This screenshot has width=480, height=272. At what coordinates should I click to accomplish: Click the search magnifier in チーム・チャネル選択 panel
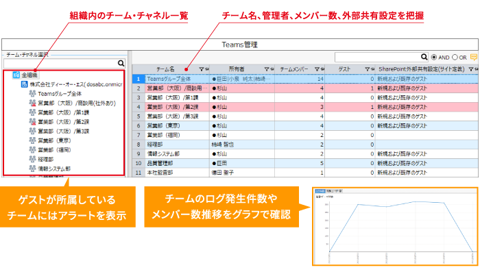121,63
